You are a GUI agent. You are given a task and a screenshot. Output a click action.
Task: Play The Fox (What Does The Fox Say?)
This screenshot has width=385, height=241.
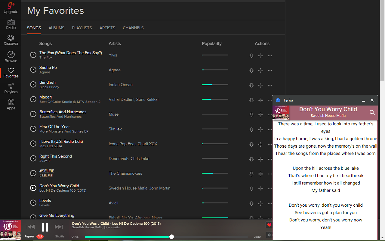(x=33, y=55)
